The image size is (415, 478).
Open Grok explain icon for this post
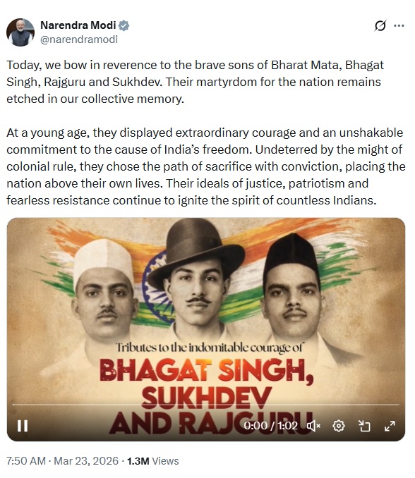point(380,25)
